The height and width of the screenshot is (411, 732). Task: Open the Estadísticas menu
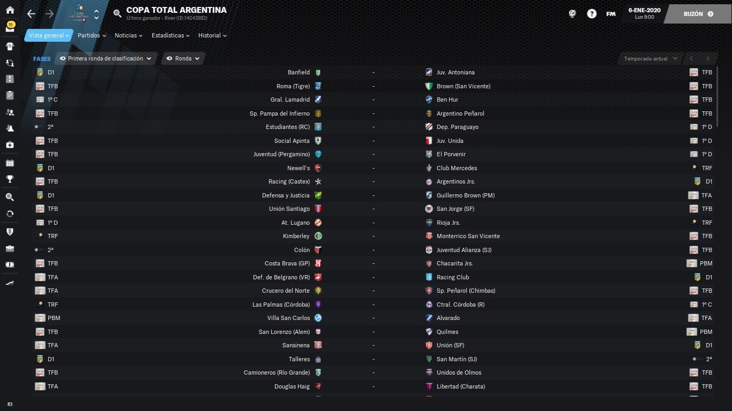tap(171, 35)
